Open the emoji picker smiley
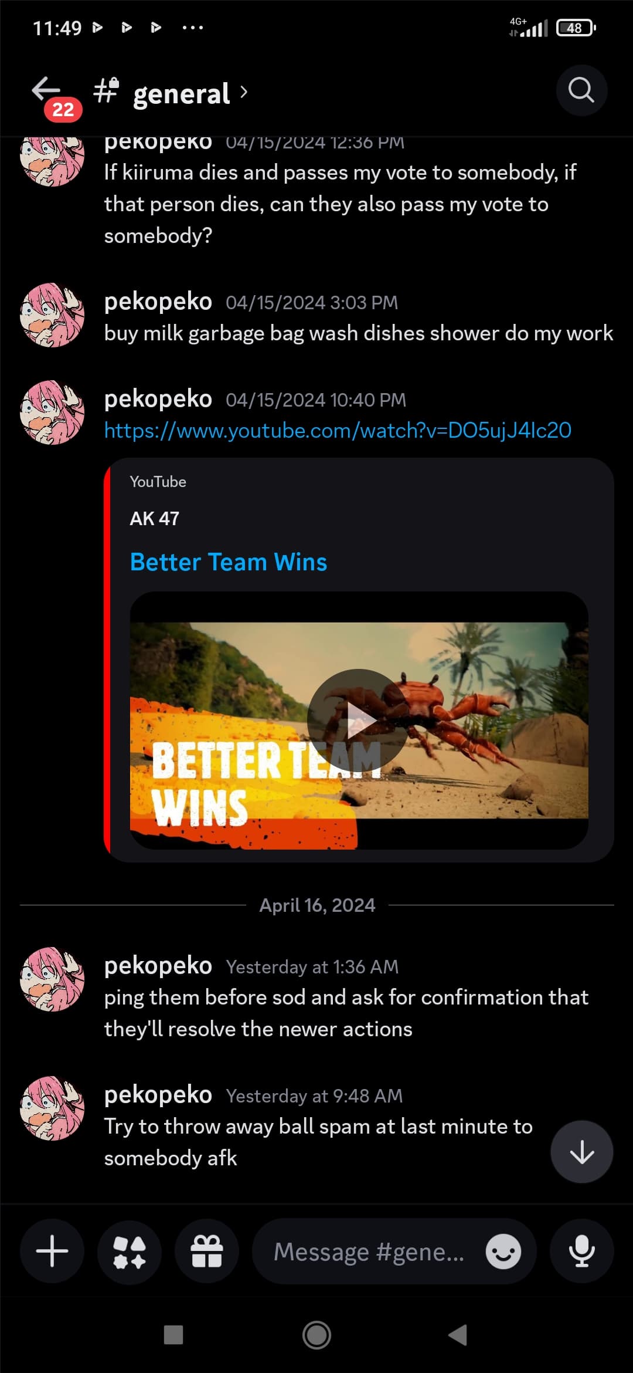 503,1251
